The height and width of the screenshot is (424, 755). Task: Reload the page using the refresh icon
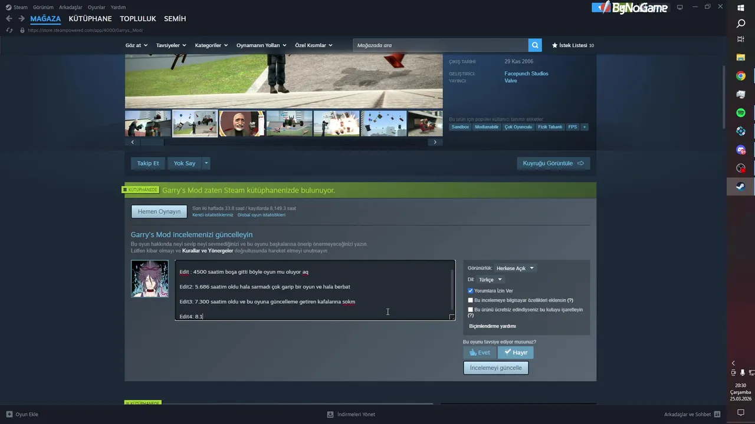pos(9,30)
